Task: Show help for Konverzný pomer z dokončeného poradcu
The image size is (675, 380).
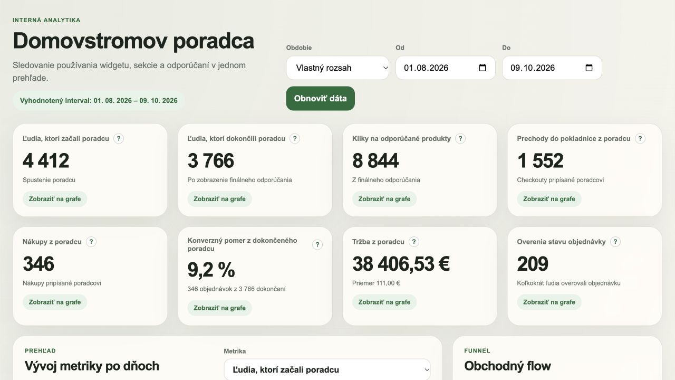Action: tap(317, 244)
